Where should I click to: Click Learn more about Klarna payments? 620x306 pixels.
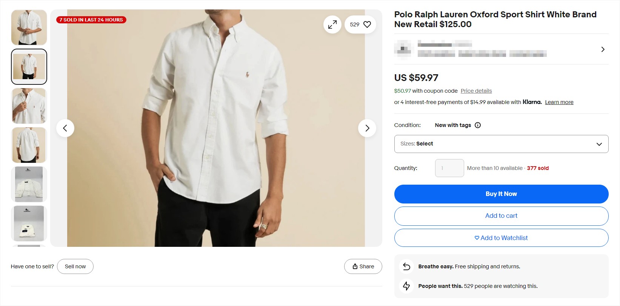click(559, 102)
